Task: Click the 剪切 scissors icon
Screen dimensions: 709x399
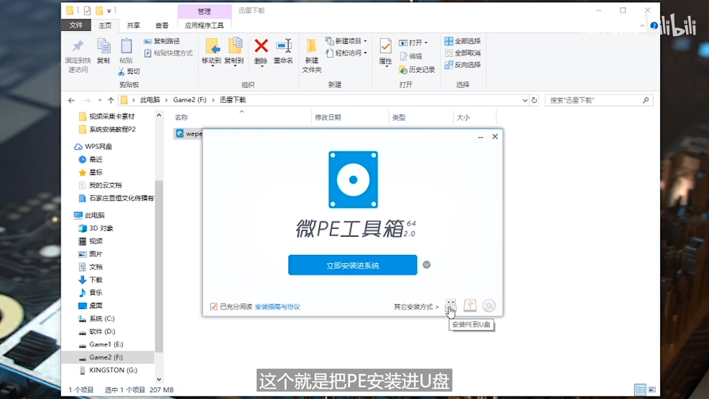Action: point(122,71)
